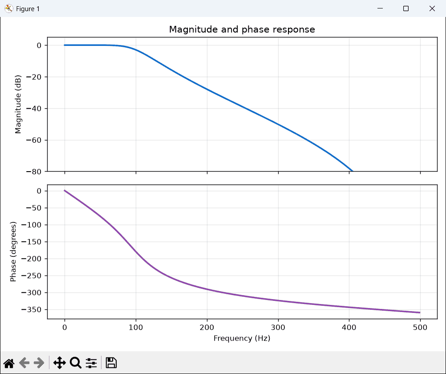Click the '−300' phase tick label
The width and height of the screenshot is (446, 374).
click(x=31, y=292)
